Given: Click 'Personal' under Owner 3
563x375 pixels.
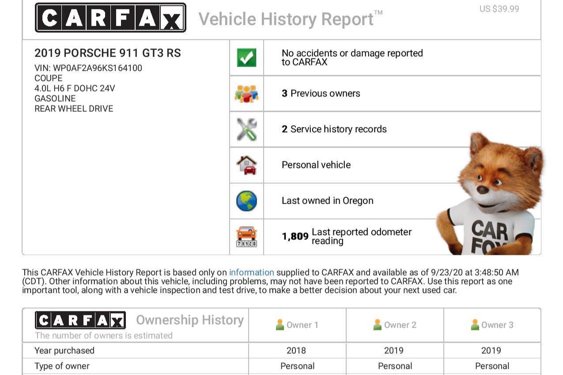Looking at the screenshot, I should pos(492,366).
